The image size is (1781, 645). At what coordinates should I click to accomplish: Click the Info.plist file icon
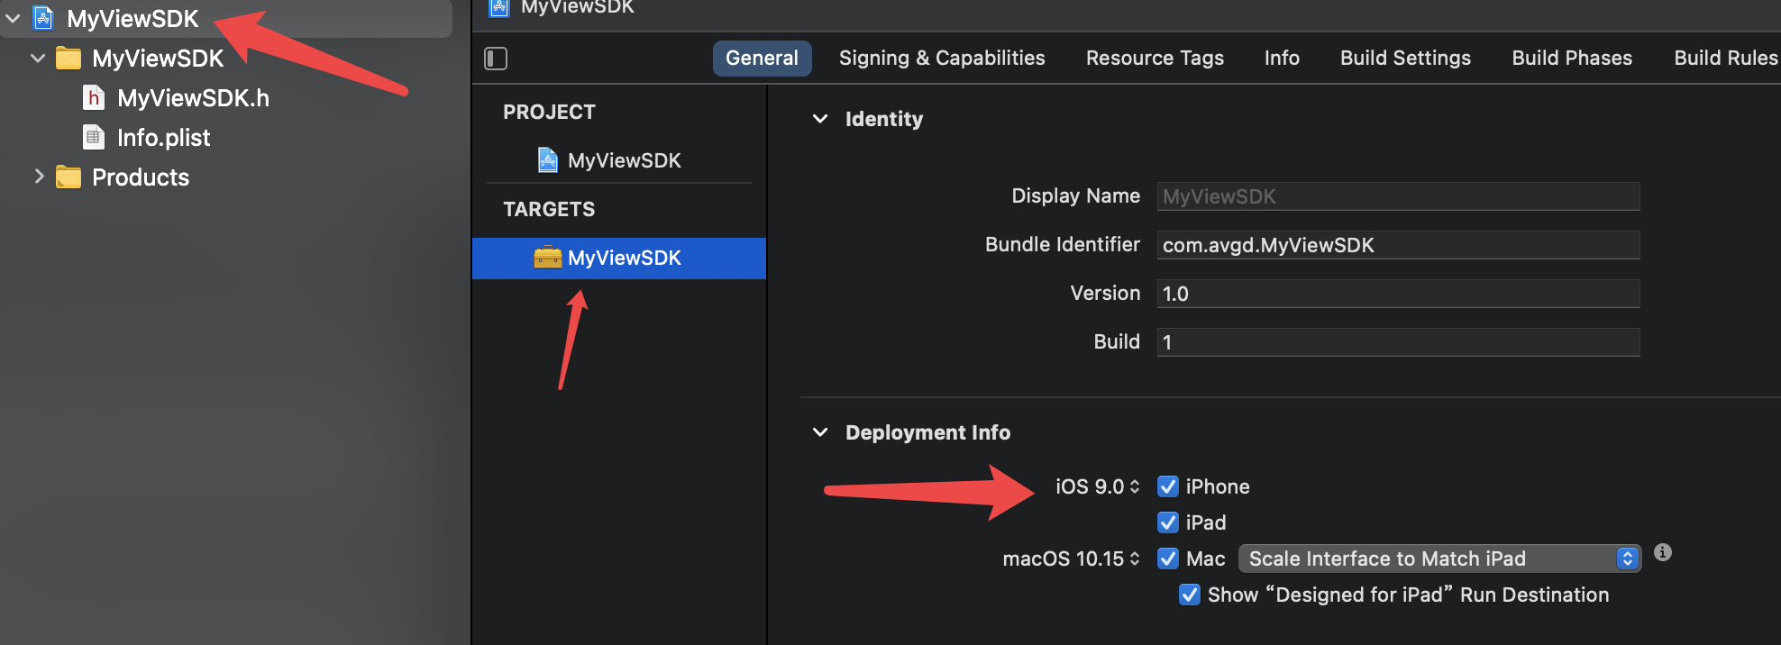[94, 137]
